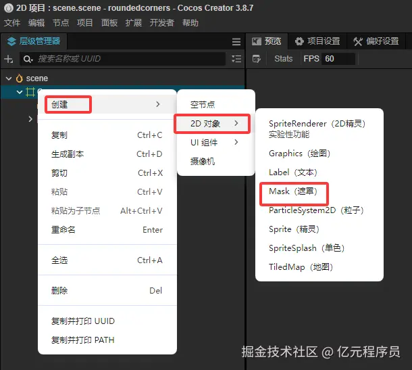Choose 复制 Ctrl+C in context menu

coord(107,135)
